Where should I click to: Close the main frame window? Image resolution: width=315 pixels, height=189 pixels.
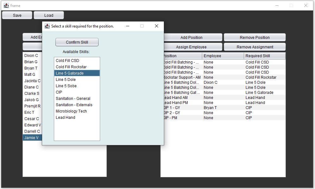click(x=305, y=5)
